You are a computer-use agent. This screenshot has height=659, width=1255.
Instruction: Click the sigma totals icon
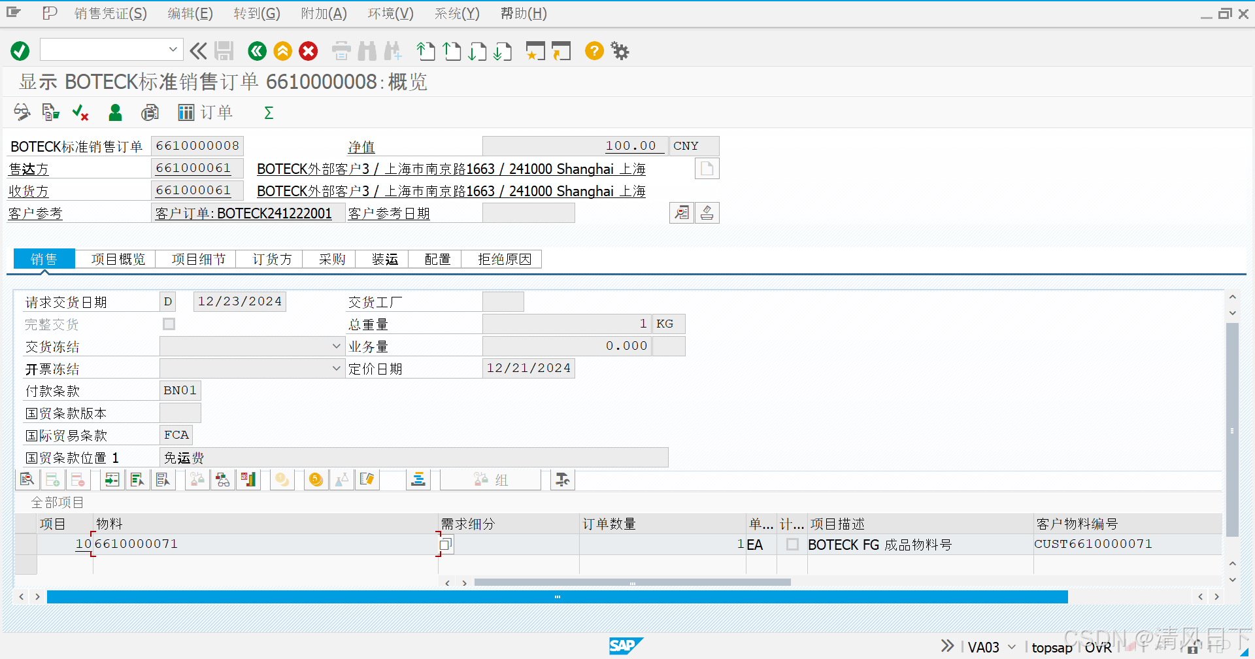click(269, 112)
